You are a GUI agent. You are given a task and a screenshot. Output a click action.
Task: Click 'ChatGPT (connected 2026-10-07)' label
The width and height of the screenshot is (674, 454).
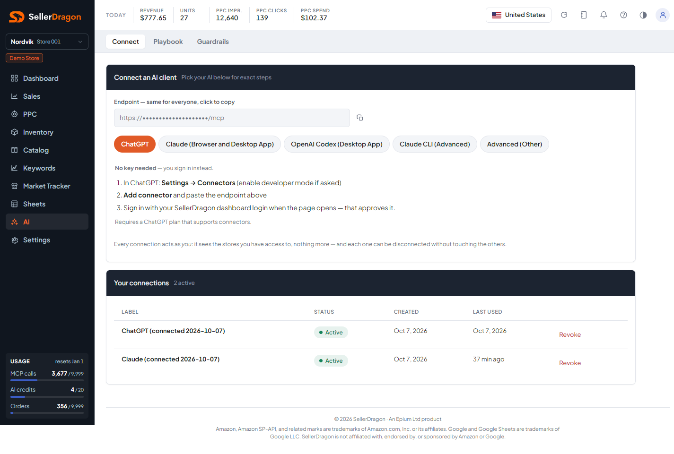pos(173,331)
